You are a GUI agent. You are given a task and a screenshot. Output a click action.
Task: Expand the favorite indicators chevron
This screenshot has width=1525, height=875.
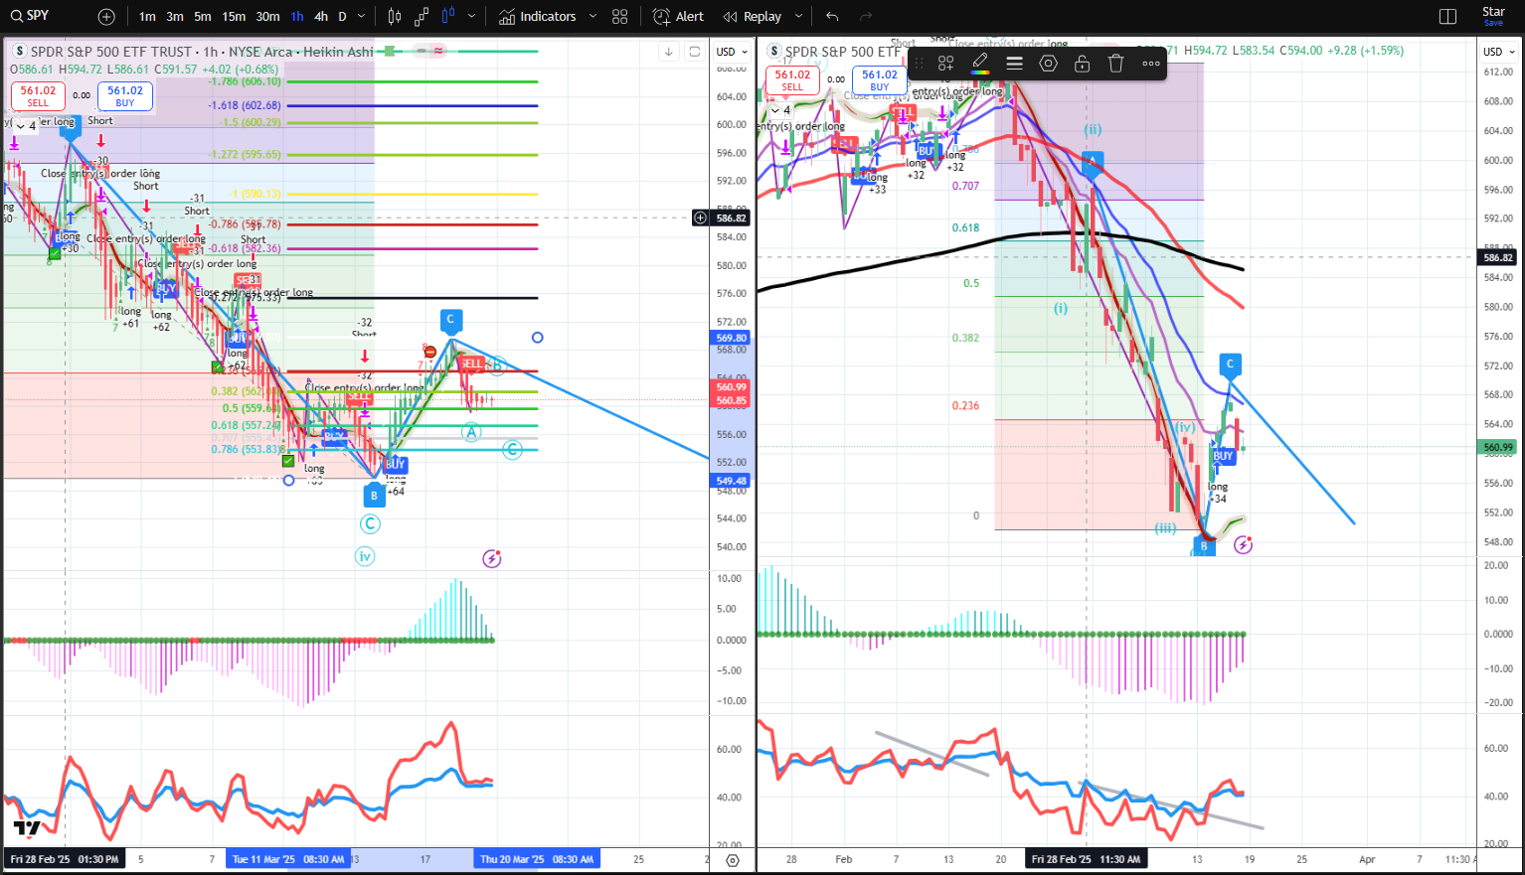[593, 17]
